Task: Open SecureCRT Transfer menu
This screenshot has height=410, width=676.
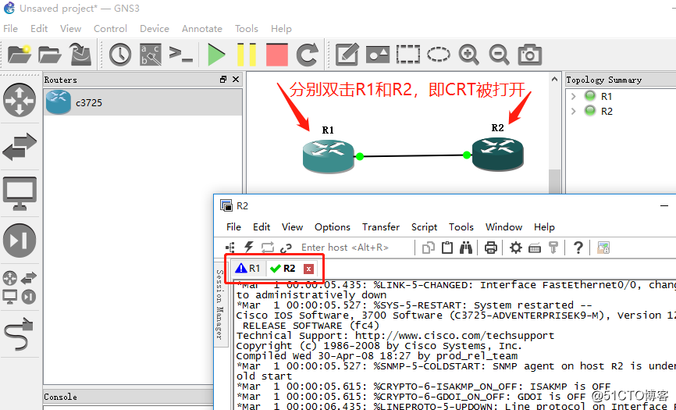Action: click(381, 226)
